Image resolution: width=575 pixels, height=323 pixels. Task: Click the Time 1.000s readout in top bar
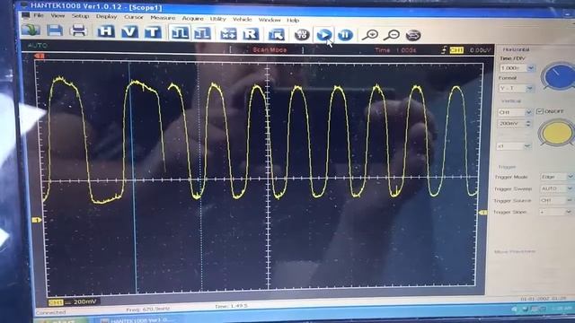pos(395,50)
